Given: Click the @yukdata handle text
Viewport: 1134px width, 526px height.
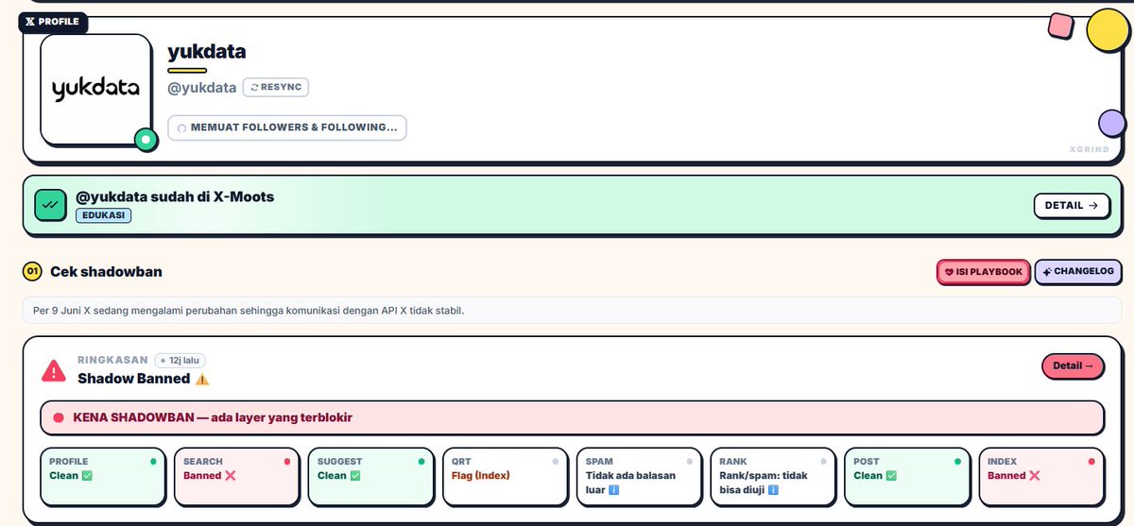Looking at the screenshot, I should [x=202, y=88].
